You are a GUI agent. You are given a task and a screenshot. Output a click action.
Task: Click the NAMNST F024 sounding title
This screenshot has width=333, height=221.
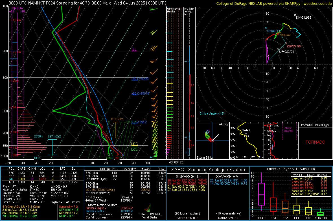click(87, 3)
